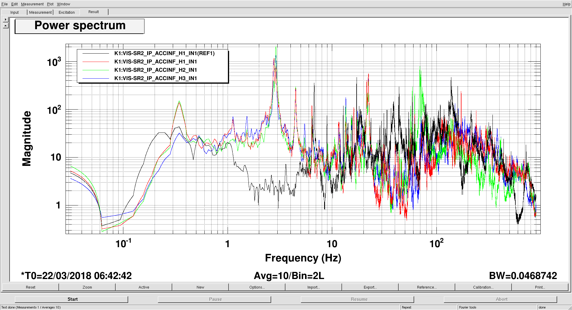The height and width of the screenshot is (310, 572).
Task: Click the BW=0.0468742 text
Action: (x=523, y=276)
